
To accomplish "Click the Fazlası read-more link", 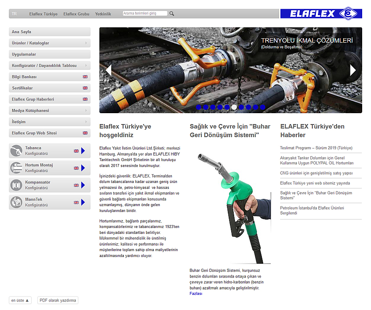I will coord(196,294).
